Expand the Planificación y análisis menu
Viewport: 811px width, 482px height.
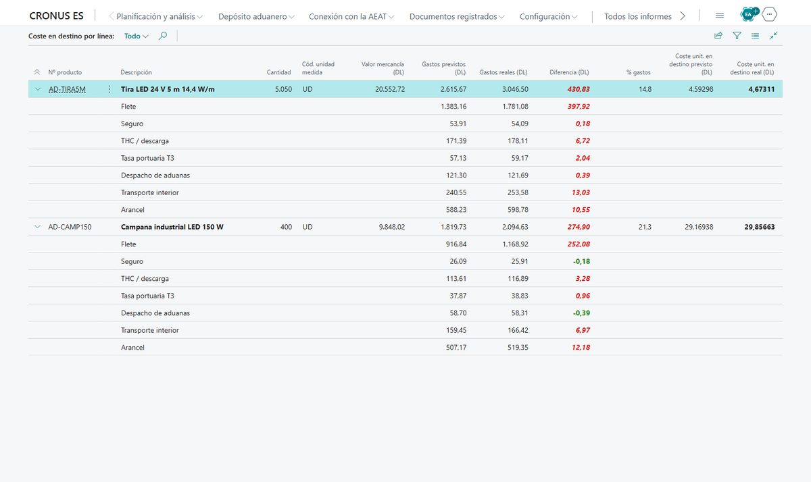tap(159, 16)
